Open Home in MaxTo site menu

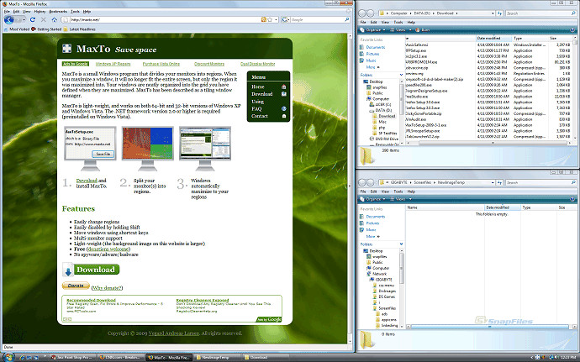[x=258, y=87]
